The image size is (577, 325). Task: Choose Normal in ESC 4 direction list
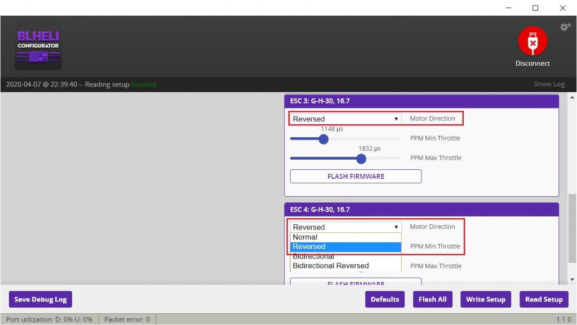tap(345, 237)
